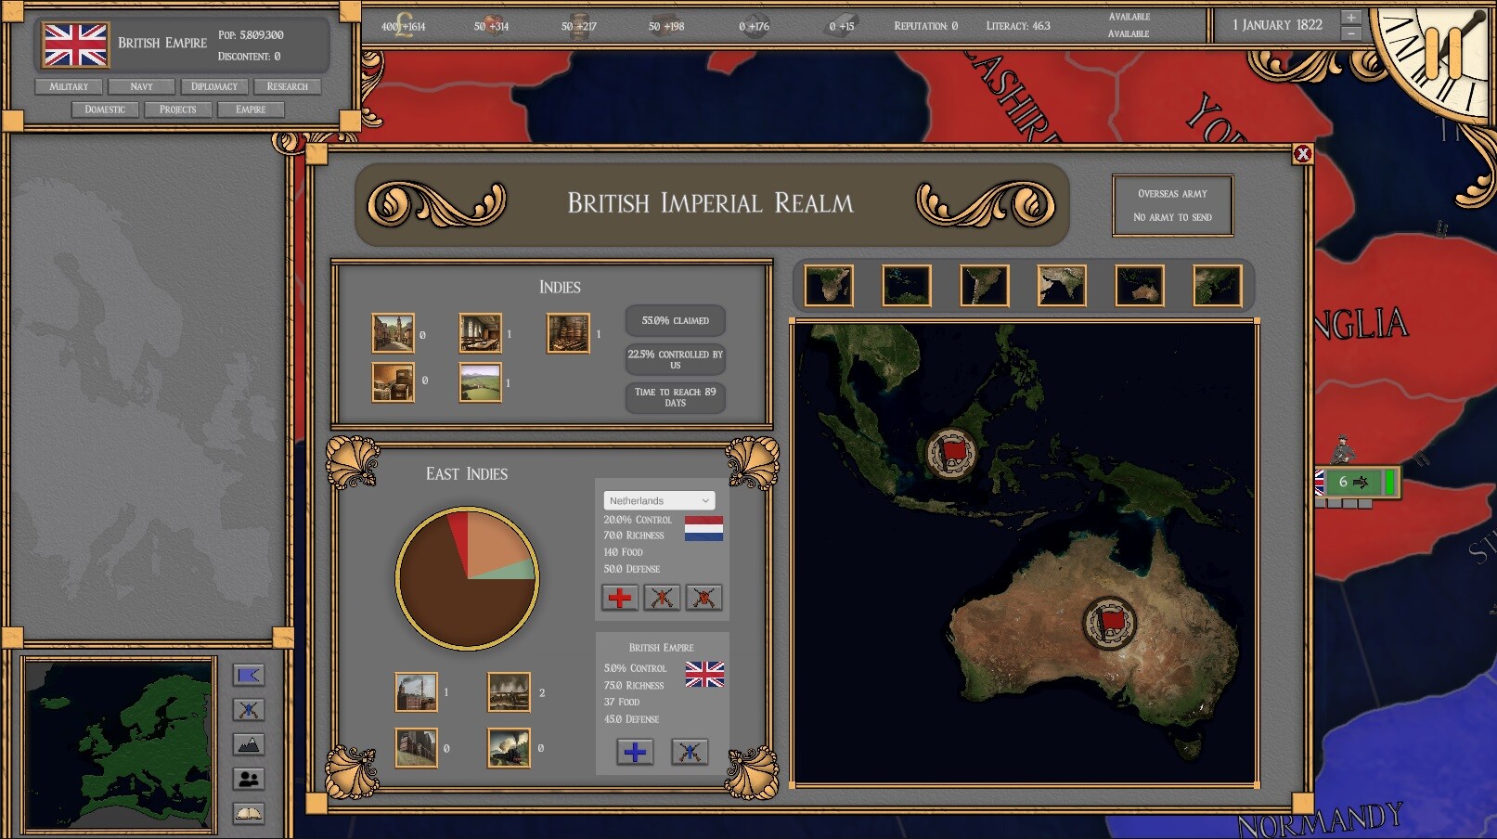The width and height of the screenshot is (1497, 839).
Task: Open the Diplomacy menu
Action: [x=214, y=86]
